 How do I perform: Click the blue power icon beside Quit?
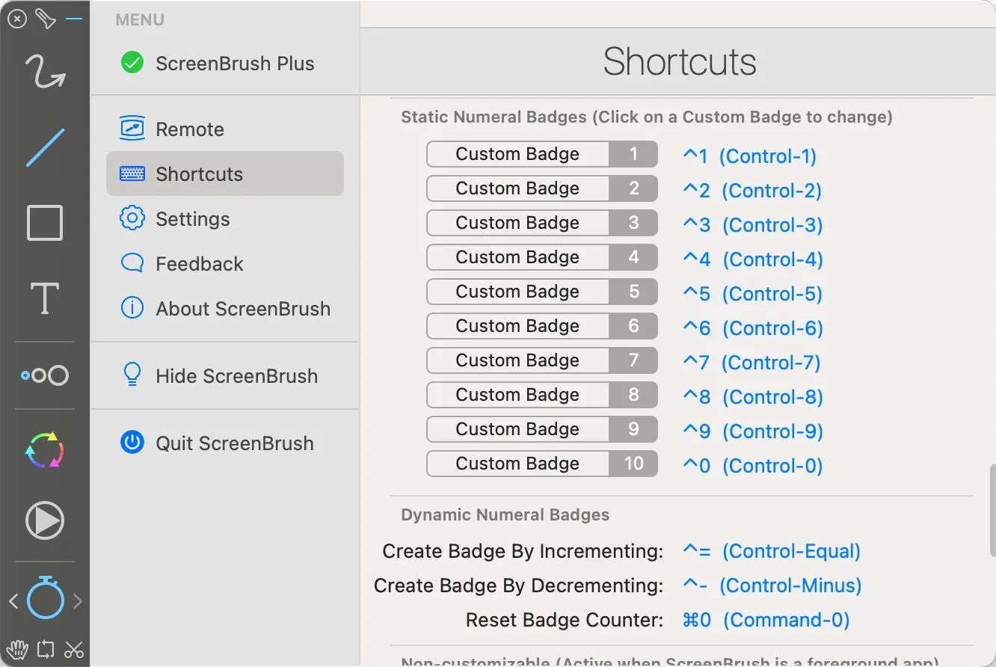tap(132, 443)
